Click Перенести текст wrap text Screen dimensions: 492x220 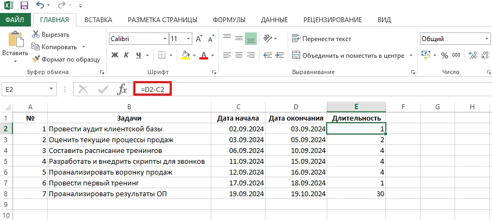tap(322, 39)
